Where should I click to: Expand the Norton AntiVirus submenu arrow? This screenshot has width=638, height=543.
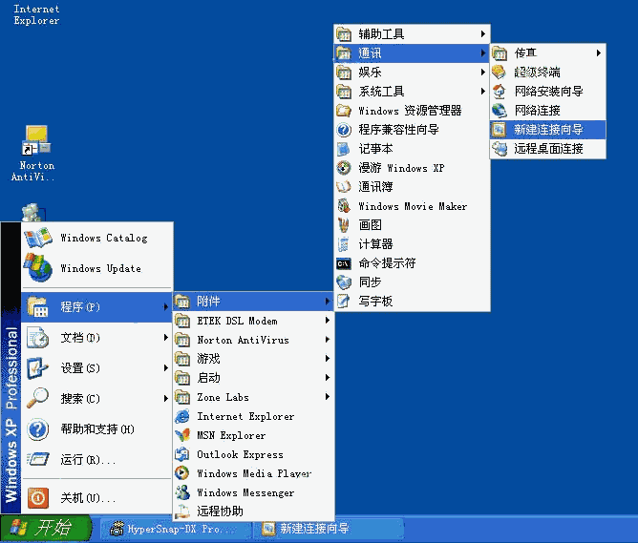pos(328,340)
